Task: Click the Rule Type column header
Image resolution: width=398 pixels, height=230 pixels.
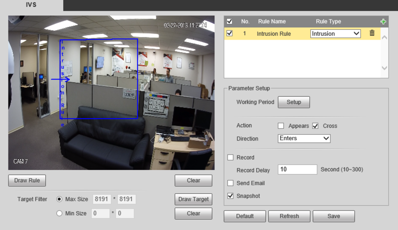Action: [328, 21]
